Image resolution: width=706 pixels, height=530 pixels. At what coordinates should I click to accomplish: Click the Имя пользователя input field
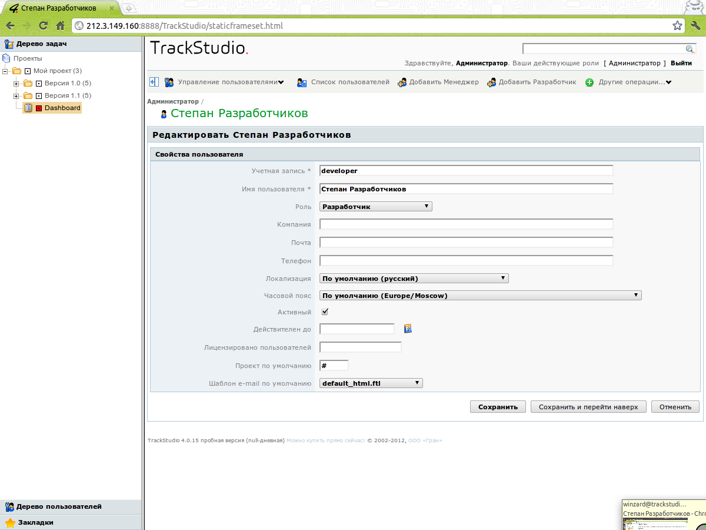pyautogui.click(x=467, y=189)
